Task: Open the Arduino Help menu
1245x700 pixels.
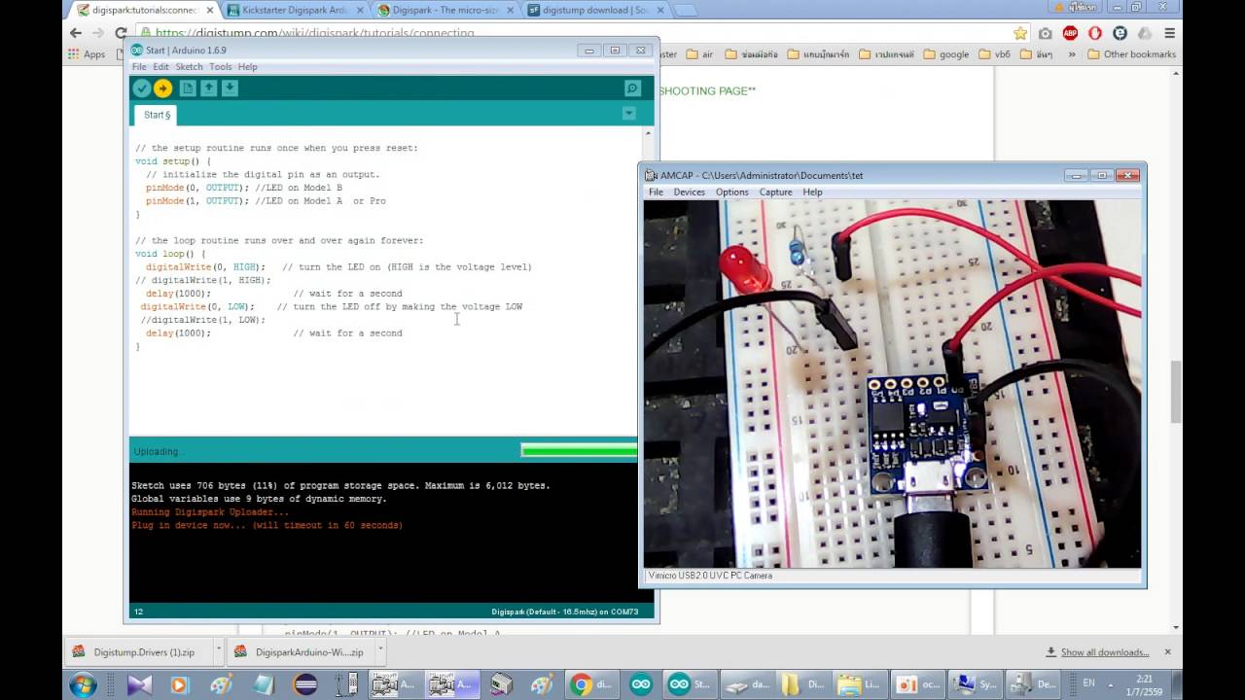Action: [248, 67]
